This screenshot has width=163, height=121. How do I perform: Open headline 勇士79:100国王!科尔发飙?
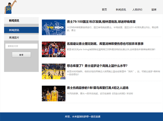point(101,22)
